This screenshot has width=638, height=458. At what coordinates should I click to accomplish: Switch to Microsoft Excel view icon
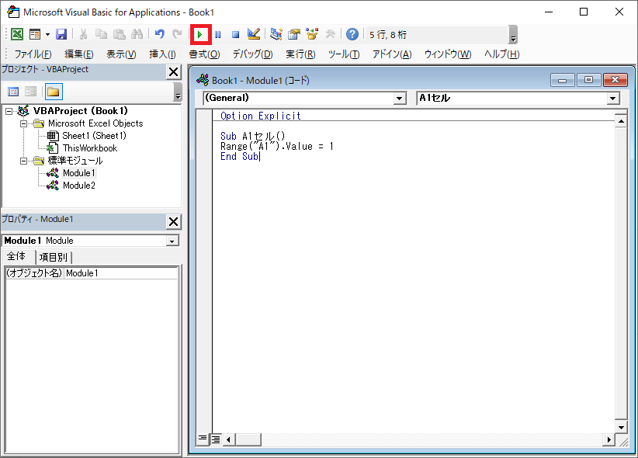tap(17, 34)
